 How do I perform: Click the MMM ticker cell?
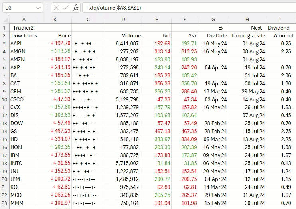(24, 203)
